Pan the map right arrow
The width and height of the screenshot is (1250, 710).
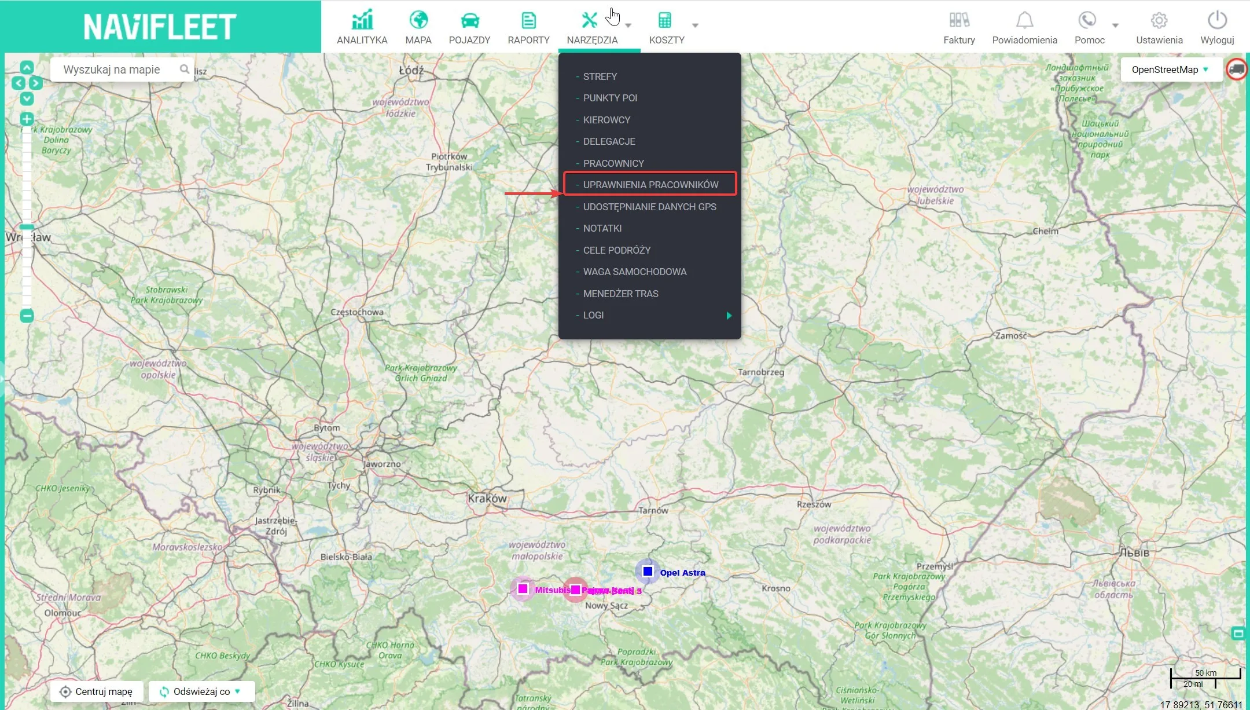35,83
